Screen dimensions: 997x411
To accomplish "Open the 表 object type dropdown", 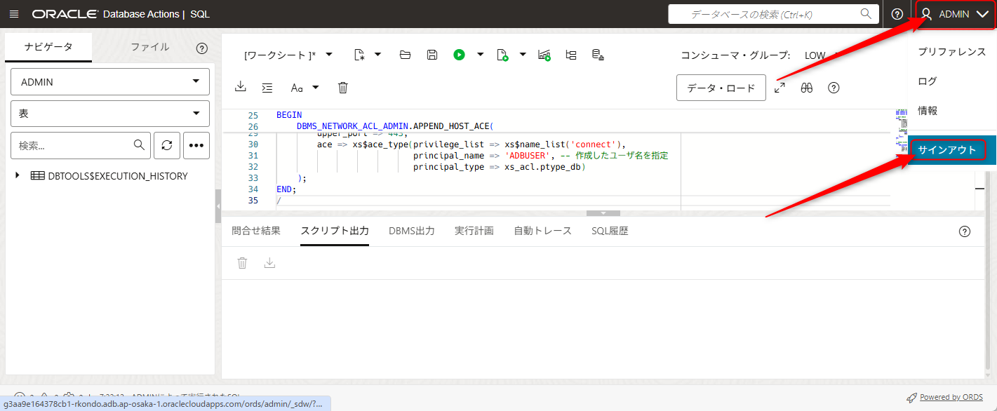I will coord(110,114).
